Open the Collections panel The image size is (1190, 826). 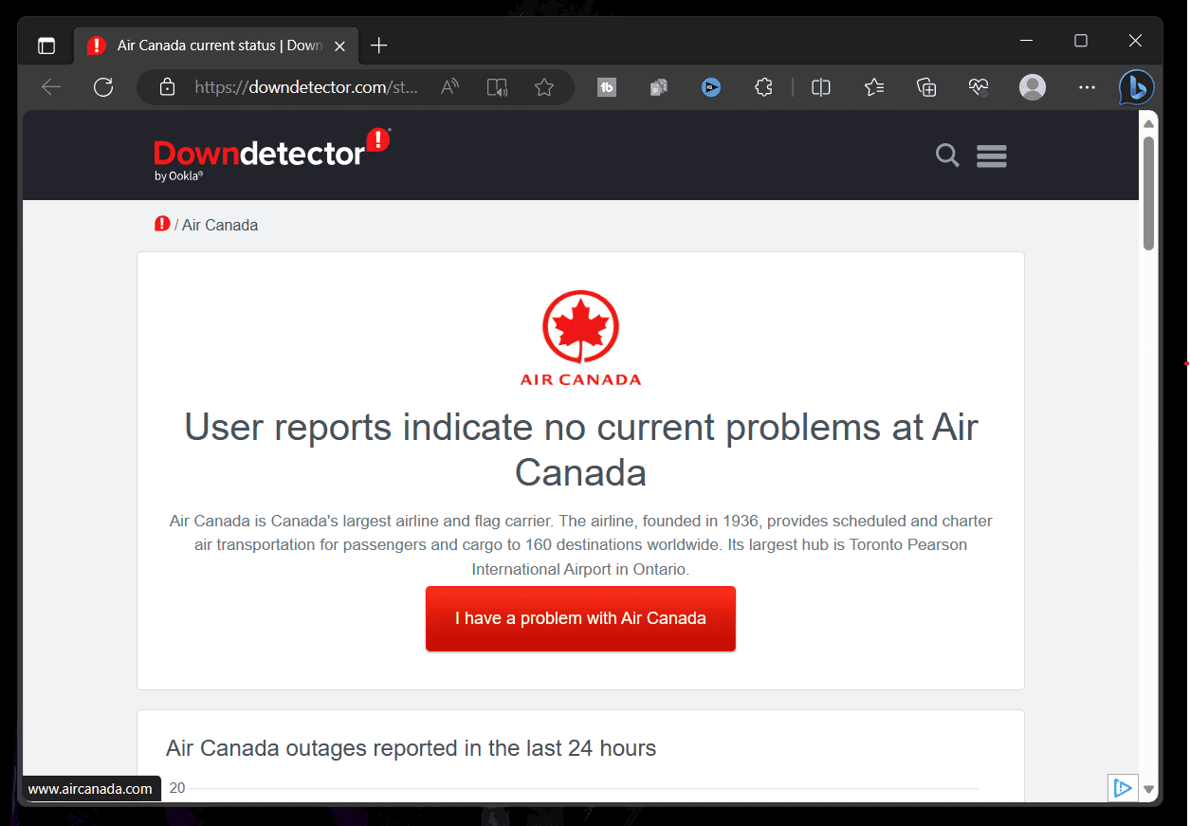(926, 87)
